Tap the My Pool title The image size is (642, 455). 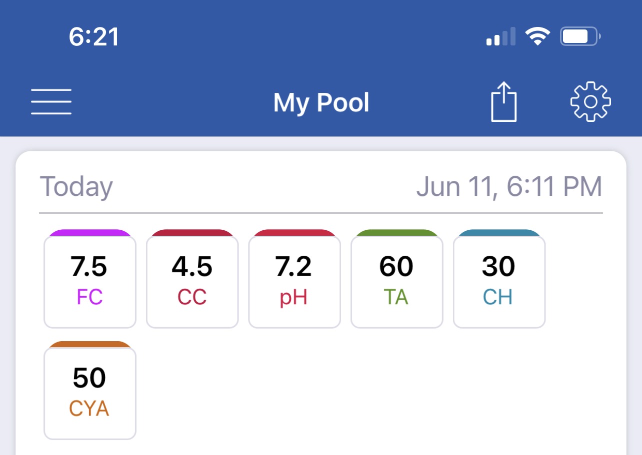tap(321, 103)
